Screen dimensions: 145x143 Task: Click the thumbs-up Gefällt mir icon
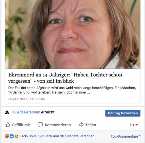[x=7, y=125]
